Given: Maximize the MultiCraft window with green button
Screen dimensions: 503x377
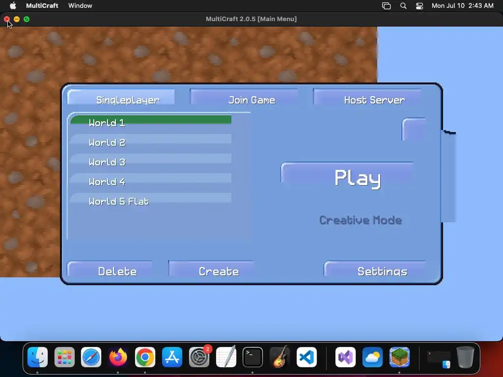Looking at the screenshot, I should [27, 19].
